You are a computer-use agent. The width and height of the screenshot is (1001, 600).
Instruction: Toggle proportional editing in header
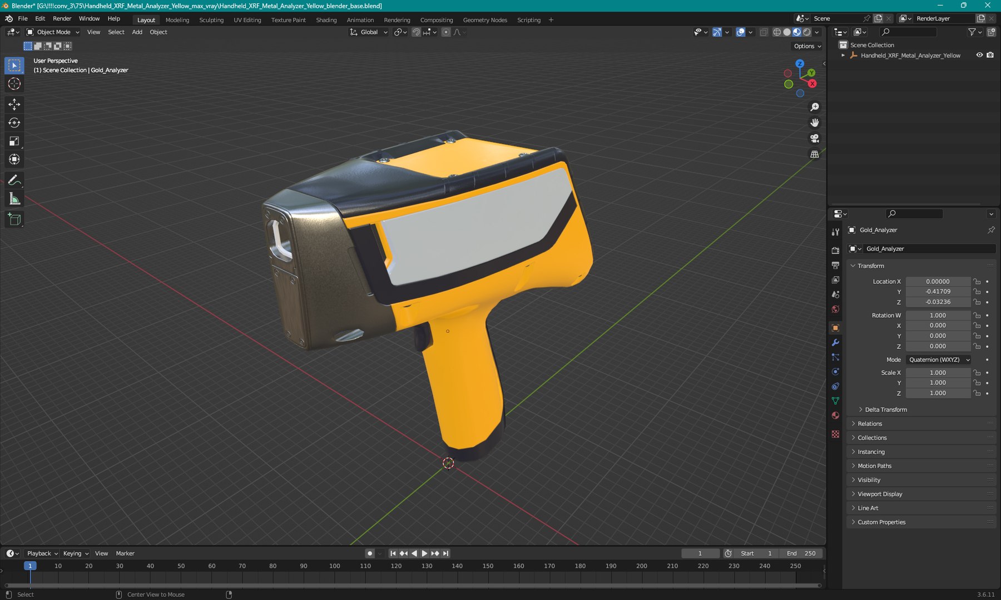446,32
